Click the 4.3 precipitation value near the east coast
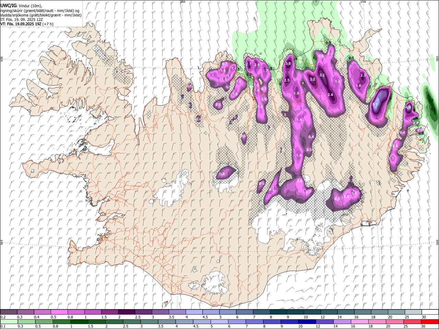This screenshot has width=439, height=329. coord(408,107)
